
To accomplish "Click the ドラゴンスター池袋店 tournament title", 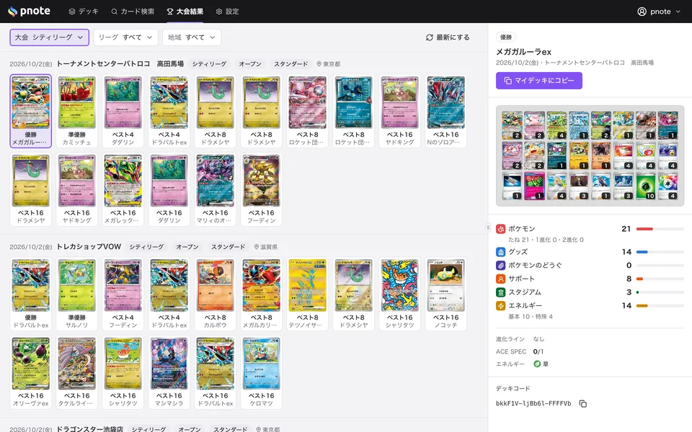I will (x=89, y=429).
